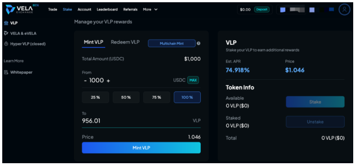Screen dimensions: 355x165
Task: Click the VELA & eVELA sidebar icon
Action: coord(6,33)
